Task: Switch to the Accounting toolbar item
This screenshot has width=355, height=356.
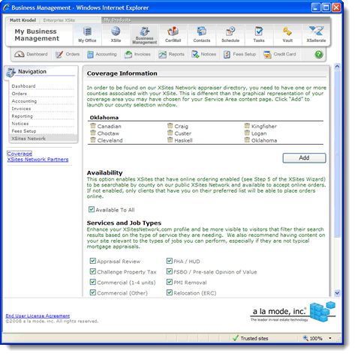Action: [x=102, y=54]
